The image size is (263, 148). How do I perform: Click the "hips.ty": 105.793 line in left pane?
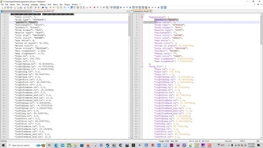(28, 59)
